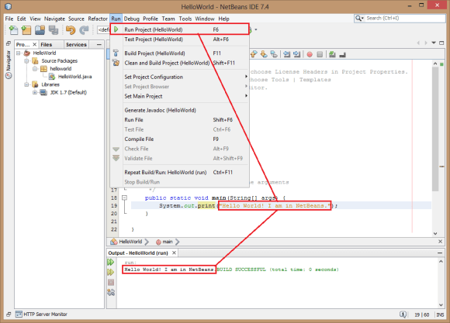Click the Uncomment editor toolbar icon
The image size is (450, 323).
point(342,54)
